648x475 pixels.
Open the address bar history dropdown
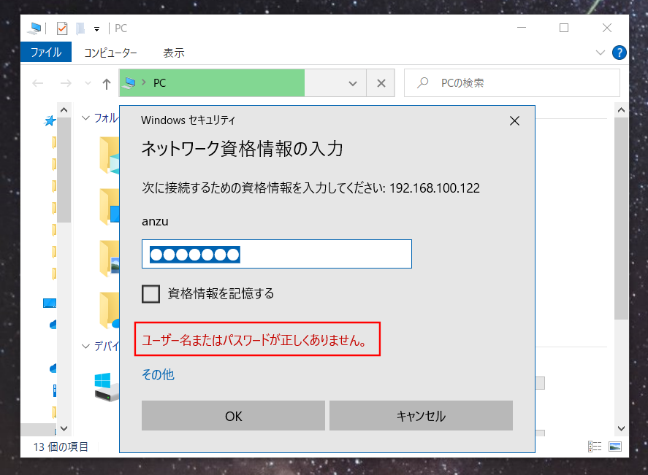coord(352,82)
